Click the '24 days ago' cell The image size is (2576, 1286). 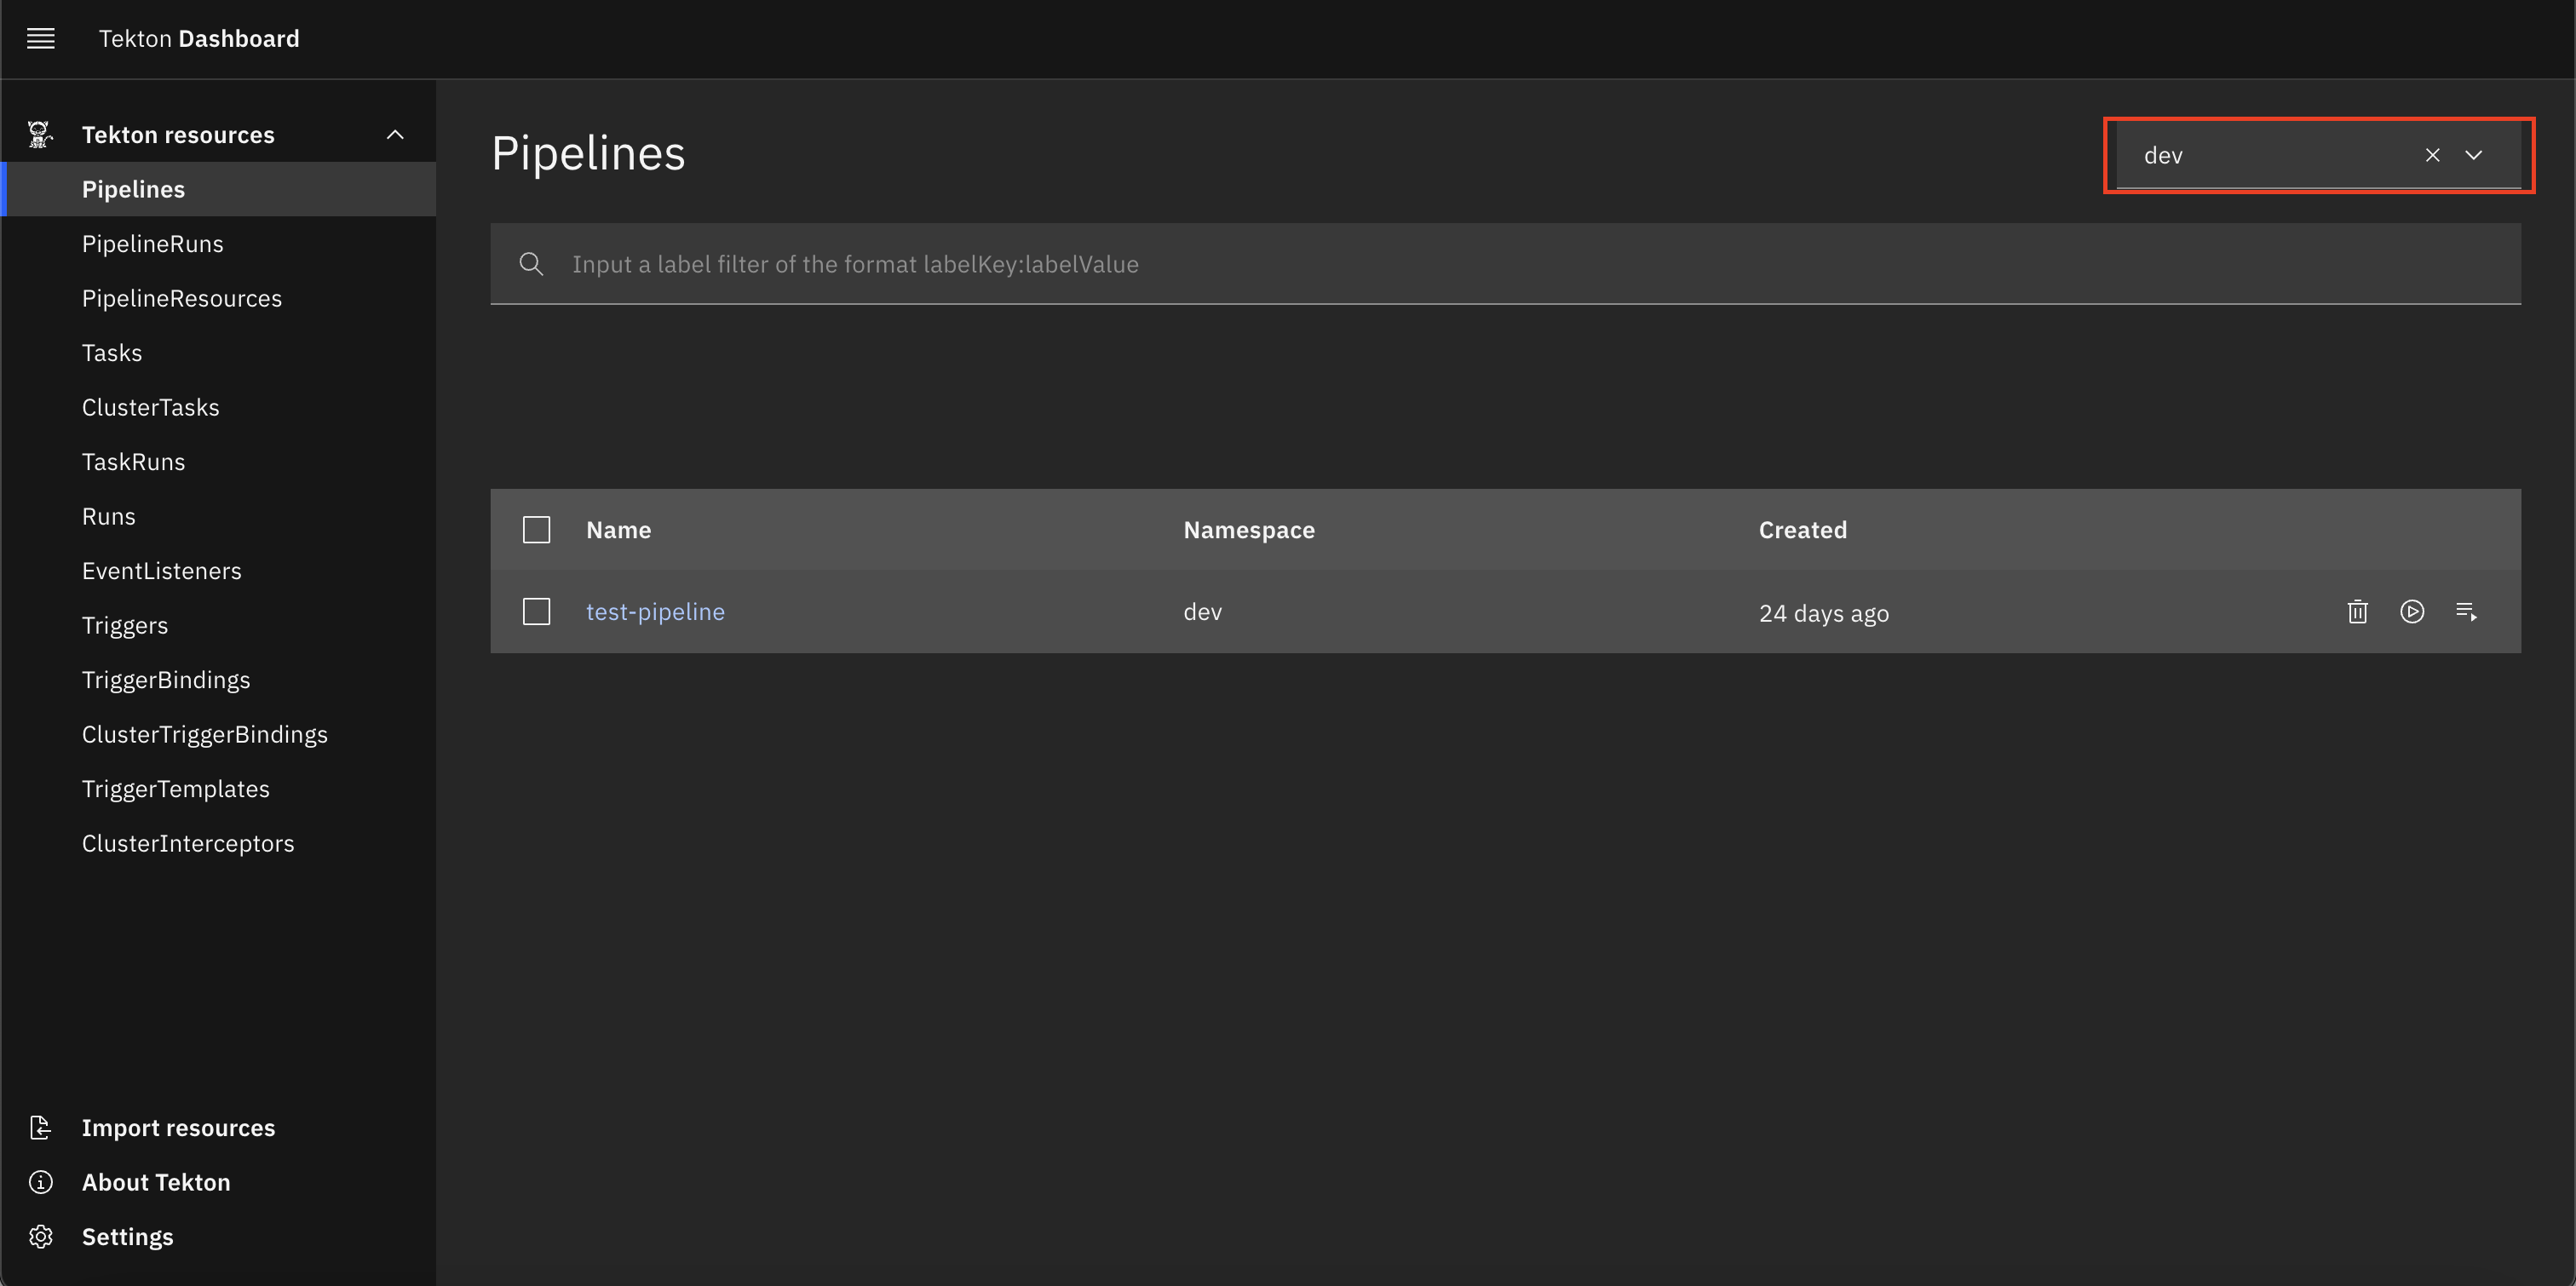point(1823,613)
